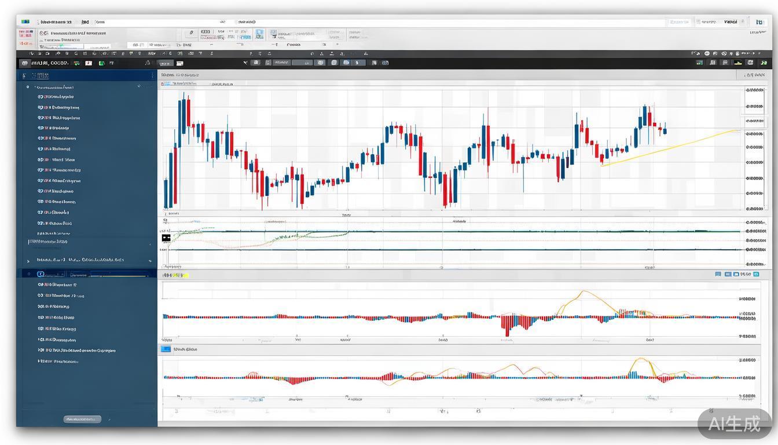Expand the second sidebar section arrow
Image resolution: width=778 pixels, height=445 pixels.
pyautogui.click(x=28, y=260)
